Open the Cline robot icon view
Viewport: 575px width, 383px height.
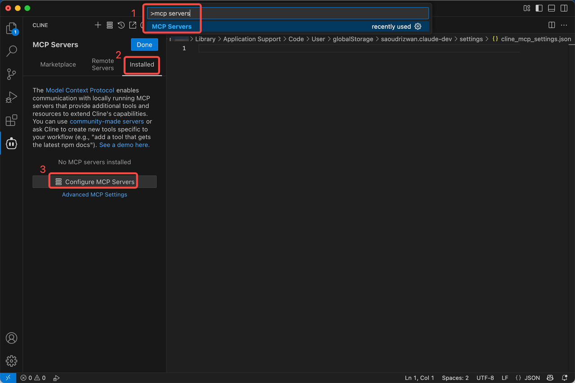(x=11, y=143)
